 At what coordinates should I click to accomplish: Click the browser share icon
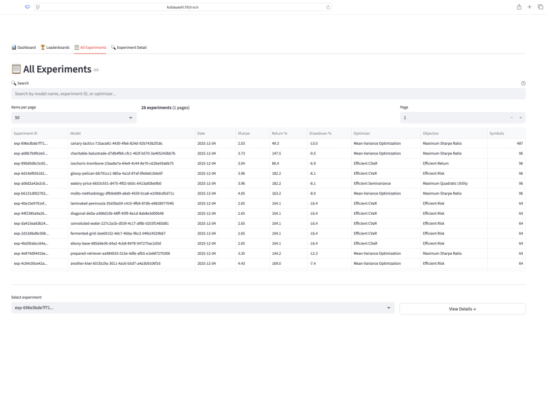pos(519,7)
